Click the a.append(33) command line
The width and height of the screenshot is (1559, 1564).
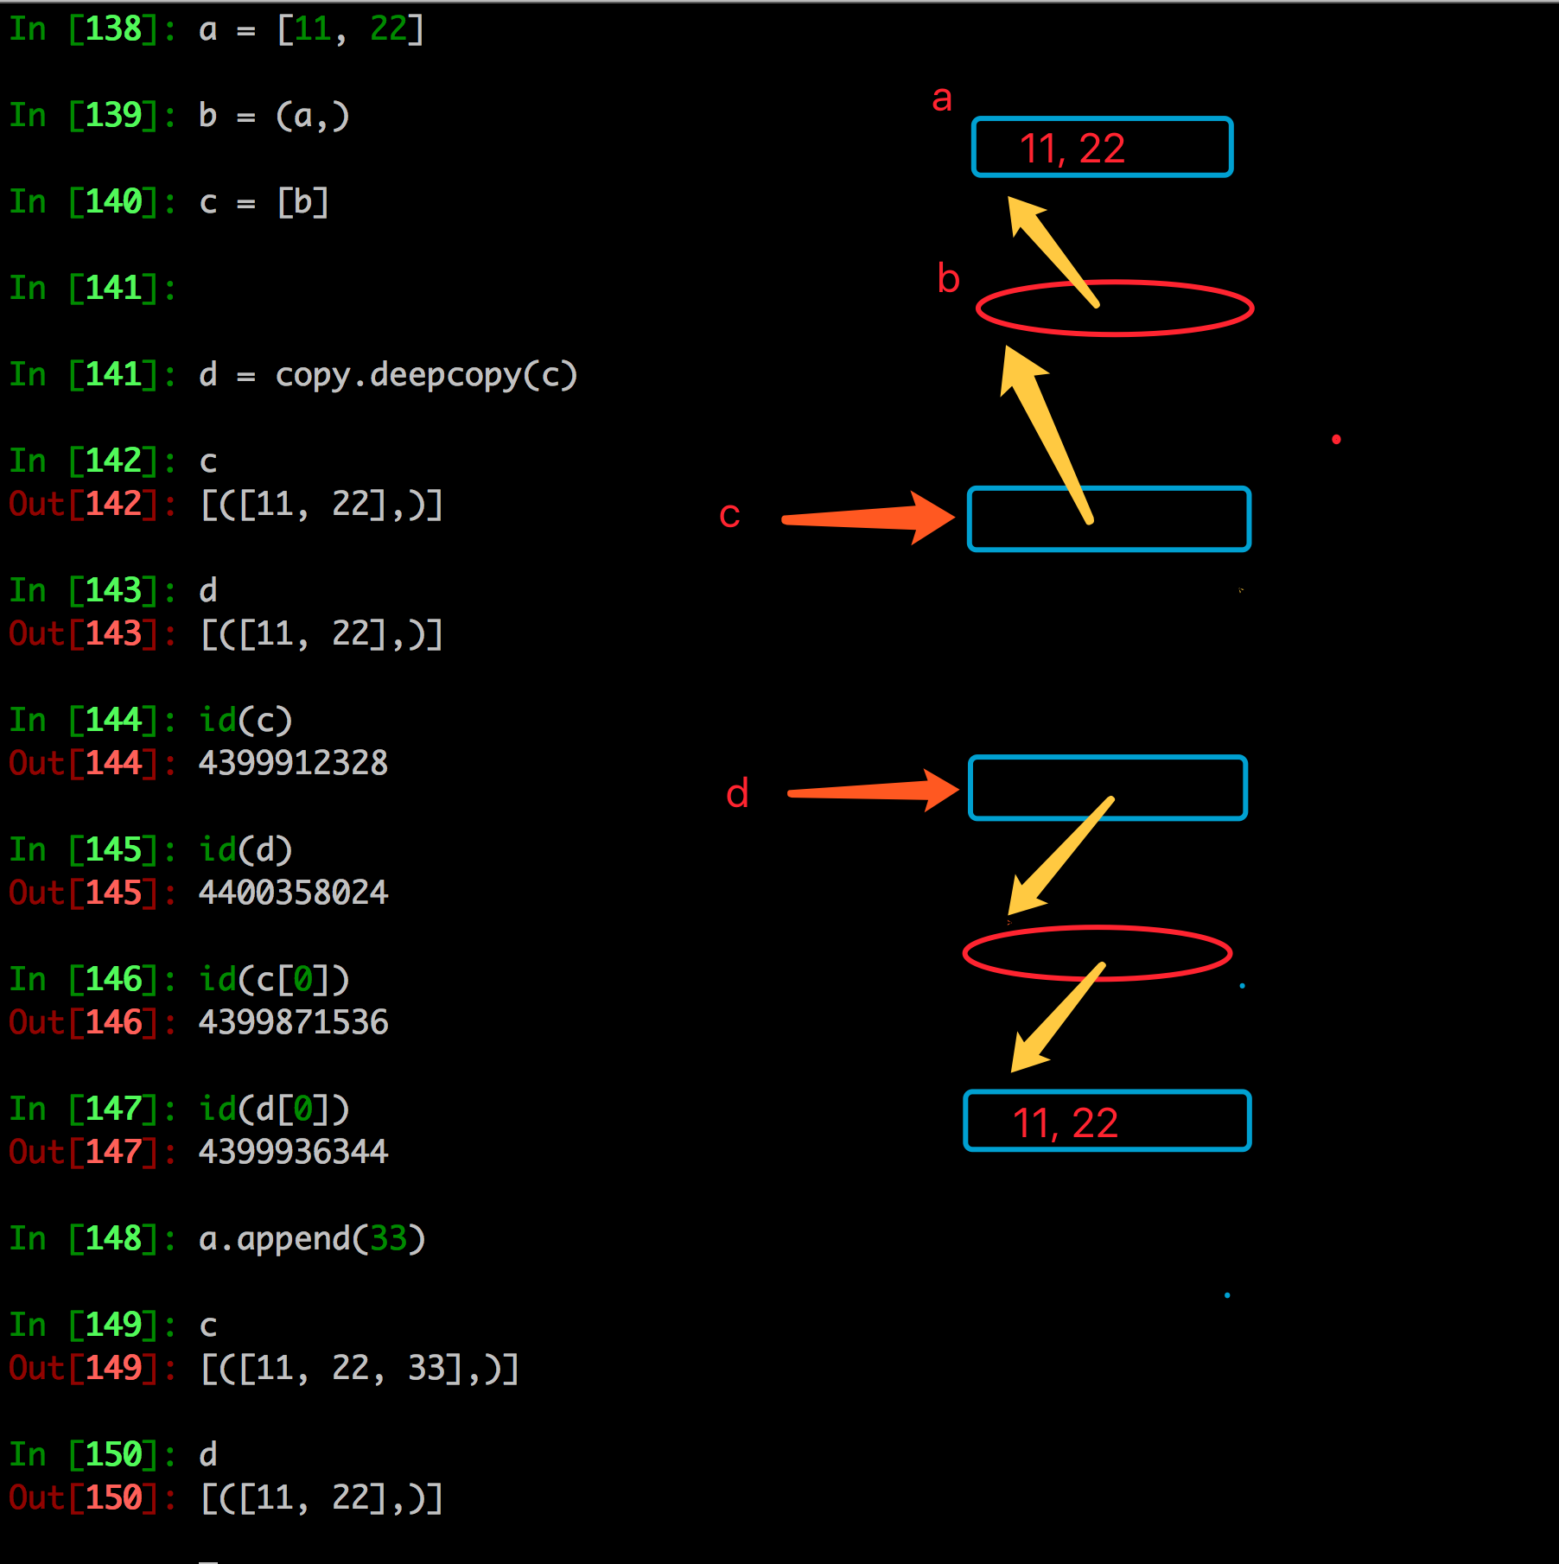click(311, 1239)
